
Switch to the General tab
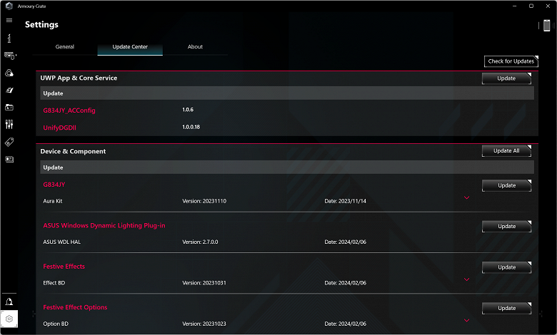(65, 47)
